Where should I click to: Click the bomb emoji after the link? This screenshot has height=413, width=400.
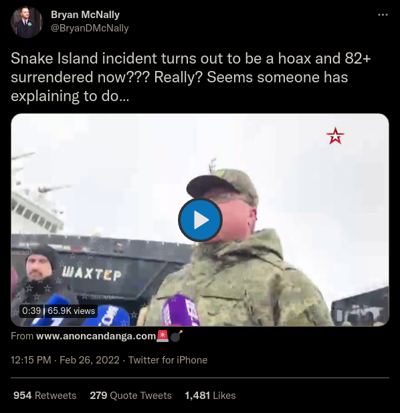[176, 336]
